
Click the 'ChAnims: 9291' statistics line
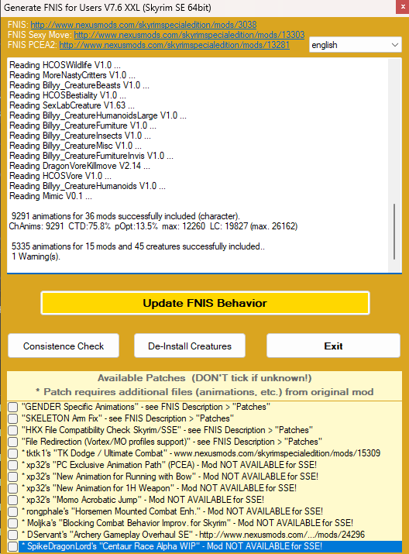coord(153,226)
